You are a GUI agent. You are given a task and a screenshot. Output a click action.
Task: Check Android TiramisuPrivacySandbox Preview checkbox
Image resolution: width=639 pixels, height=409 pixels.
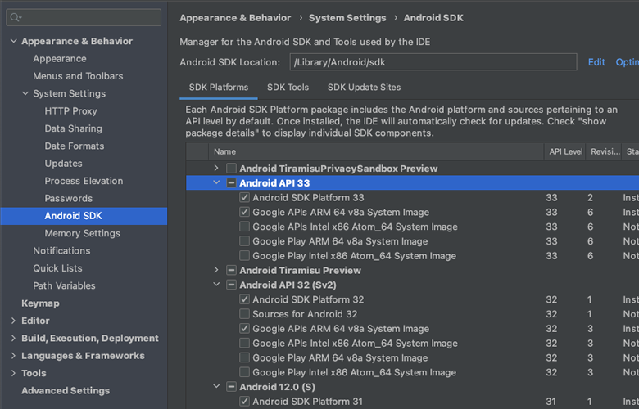pyautogui.click(x=232, y=169)
